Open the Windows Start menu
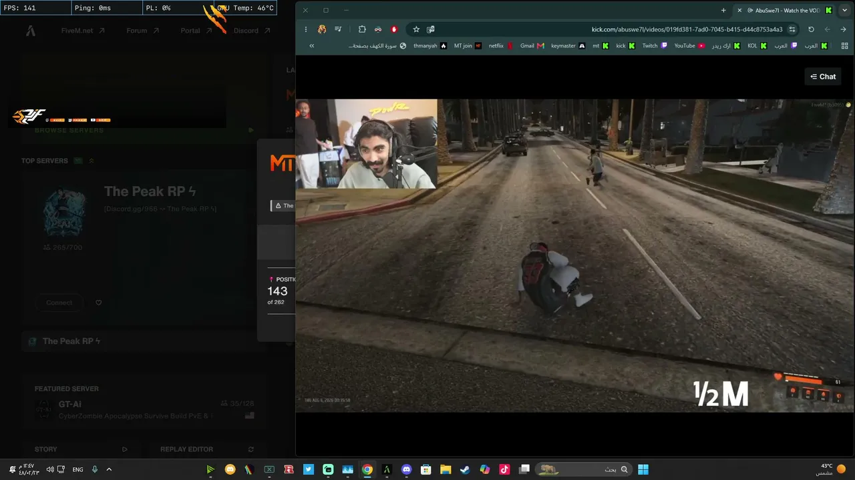The height and width of the screenshot is (480, 855). coord(643,469)
